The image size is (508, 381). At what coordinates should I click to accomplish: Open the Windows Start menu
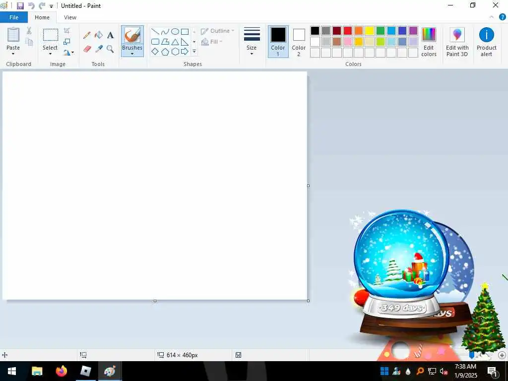[12, 371]
